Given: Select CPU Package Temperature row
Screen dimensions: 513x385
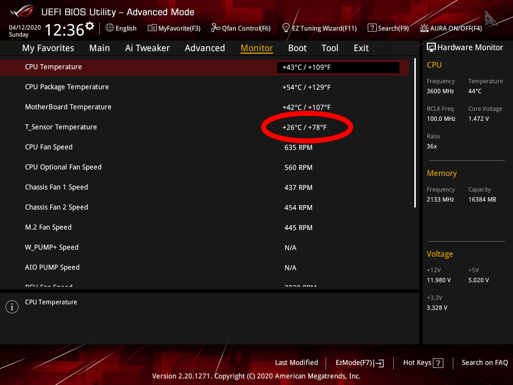Looking at the screenshot, I should click(204, 87).
